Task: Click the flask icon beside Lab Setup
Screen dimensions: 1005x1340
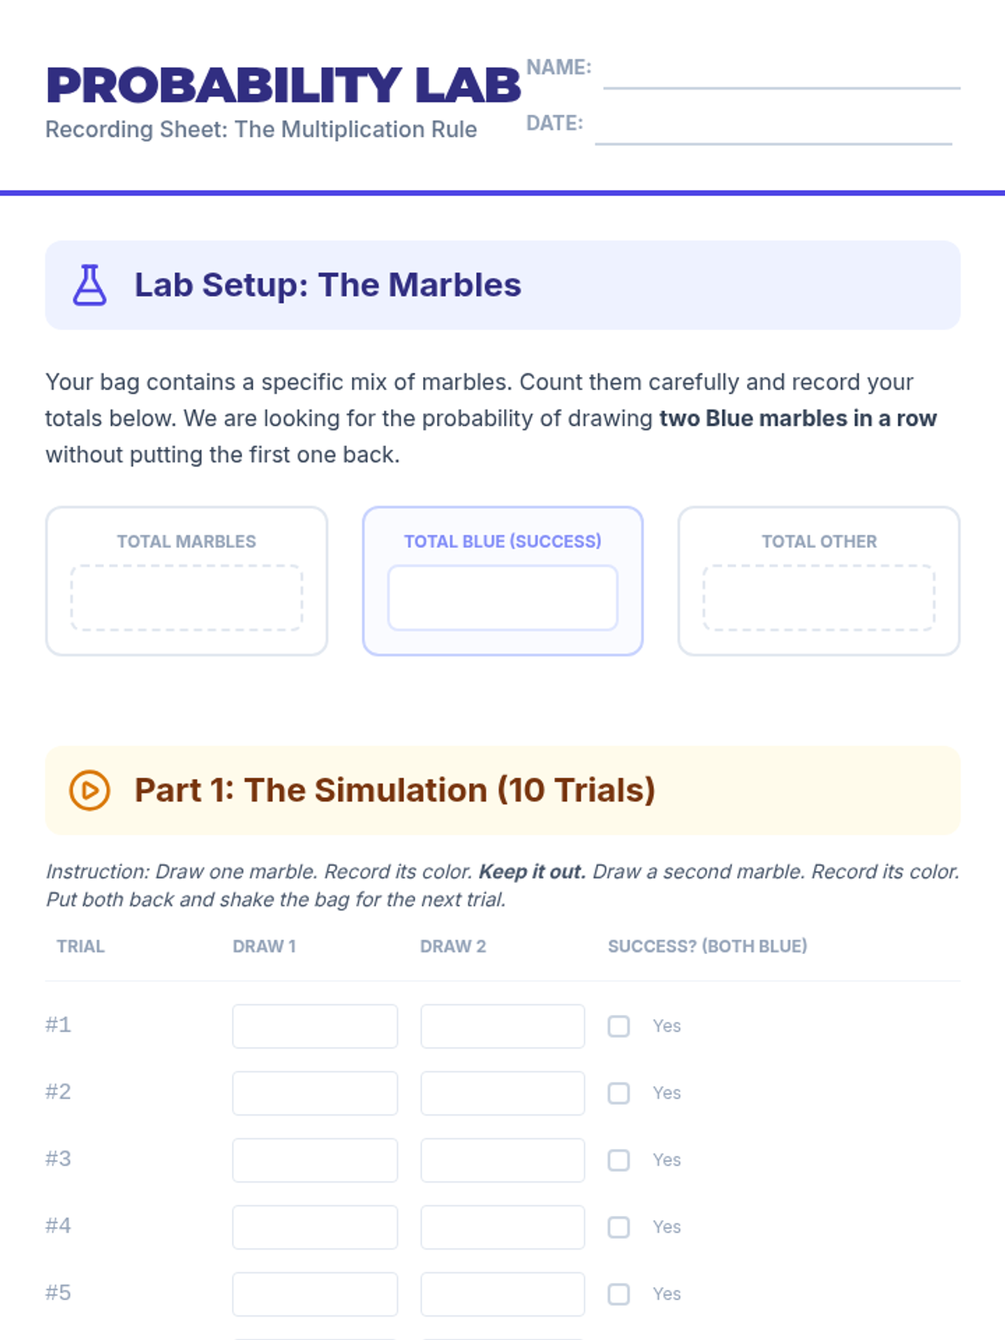Action: [90, 285]
